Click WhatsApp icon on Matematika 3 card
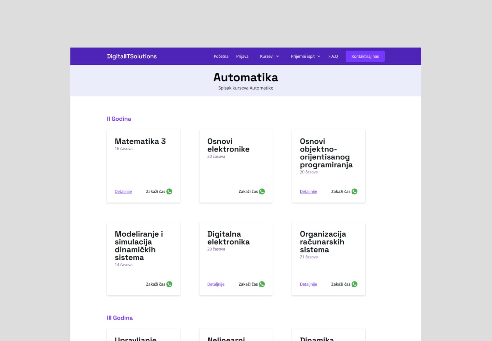 tap(169, 192)
